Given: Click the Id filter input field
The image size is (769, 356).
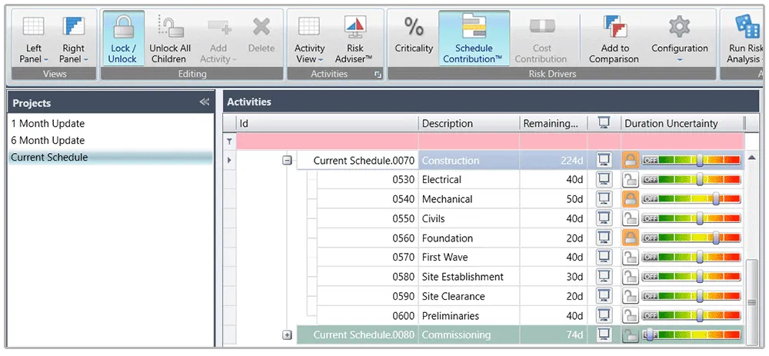Looking at the screenshot, I should coord(328,141).
